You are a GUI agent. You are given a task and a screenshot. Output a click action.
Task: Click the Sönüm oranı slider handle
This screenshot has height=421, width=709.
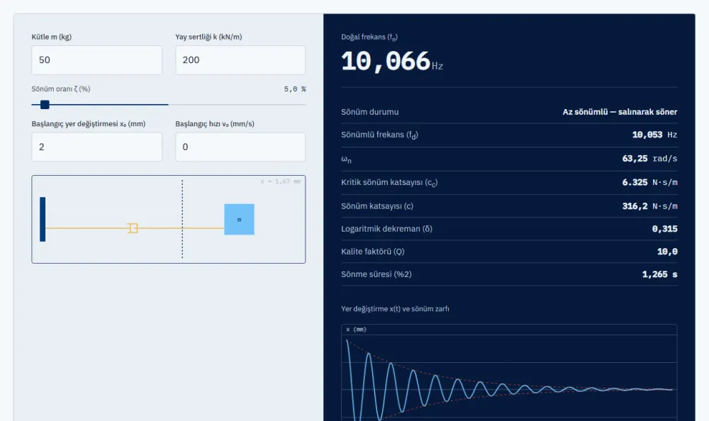(45, 105)
